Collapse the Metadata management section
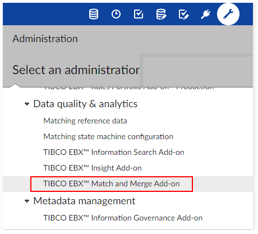 [27, 201]
